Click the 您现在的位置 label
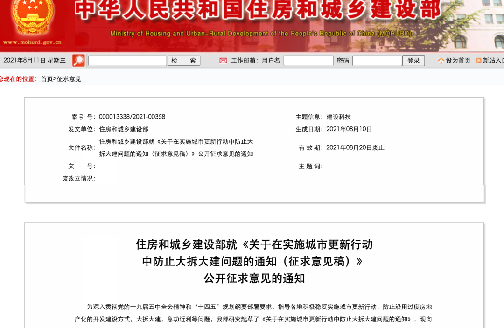This screenshot has height=328, width=504. [19, 79]
